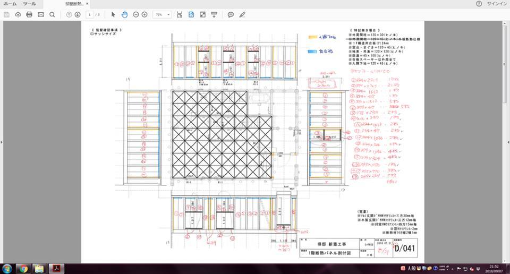
Task: Open File Explorer from the taskbar
Action: coord(39,269)
